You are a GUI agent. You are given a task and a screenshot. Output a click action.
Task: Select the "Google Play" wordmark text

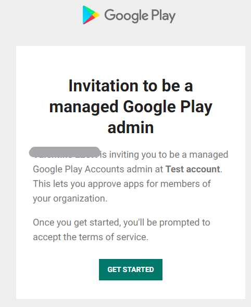coord(140,16)
